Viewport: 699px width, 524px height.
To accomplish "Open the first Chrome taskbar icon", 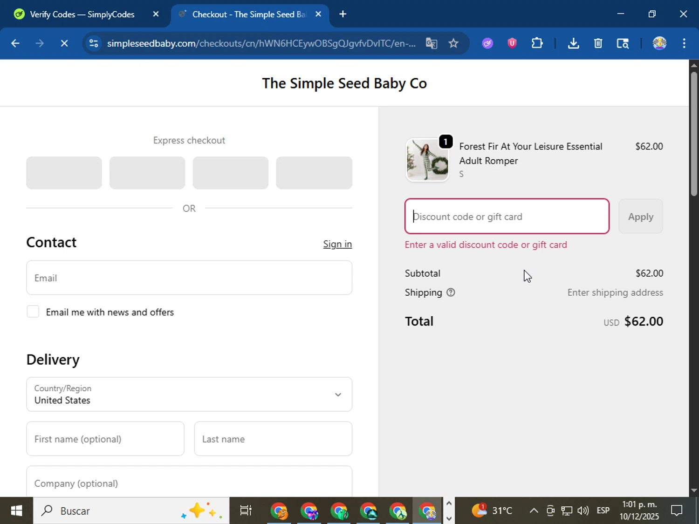I will (x=280, y=511).
